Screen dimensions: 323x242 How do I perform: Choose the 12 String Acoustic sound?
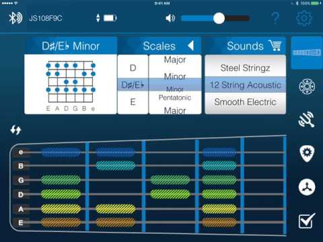[245, 85]
